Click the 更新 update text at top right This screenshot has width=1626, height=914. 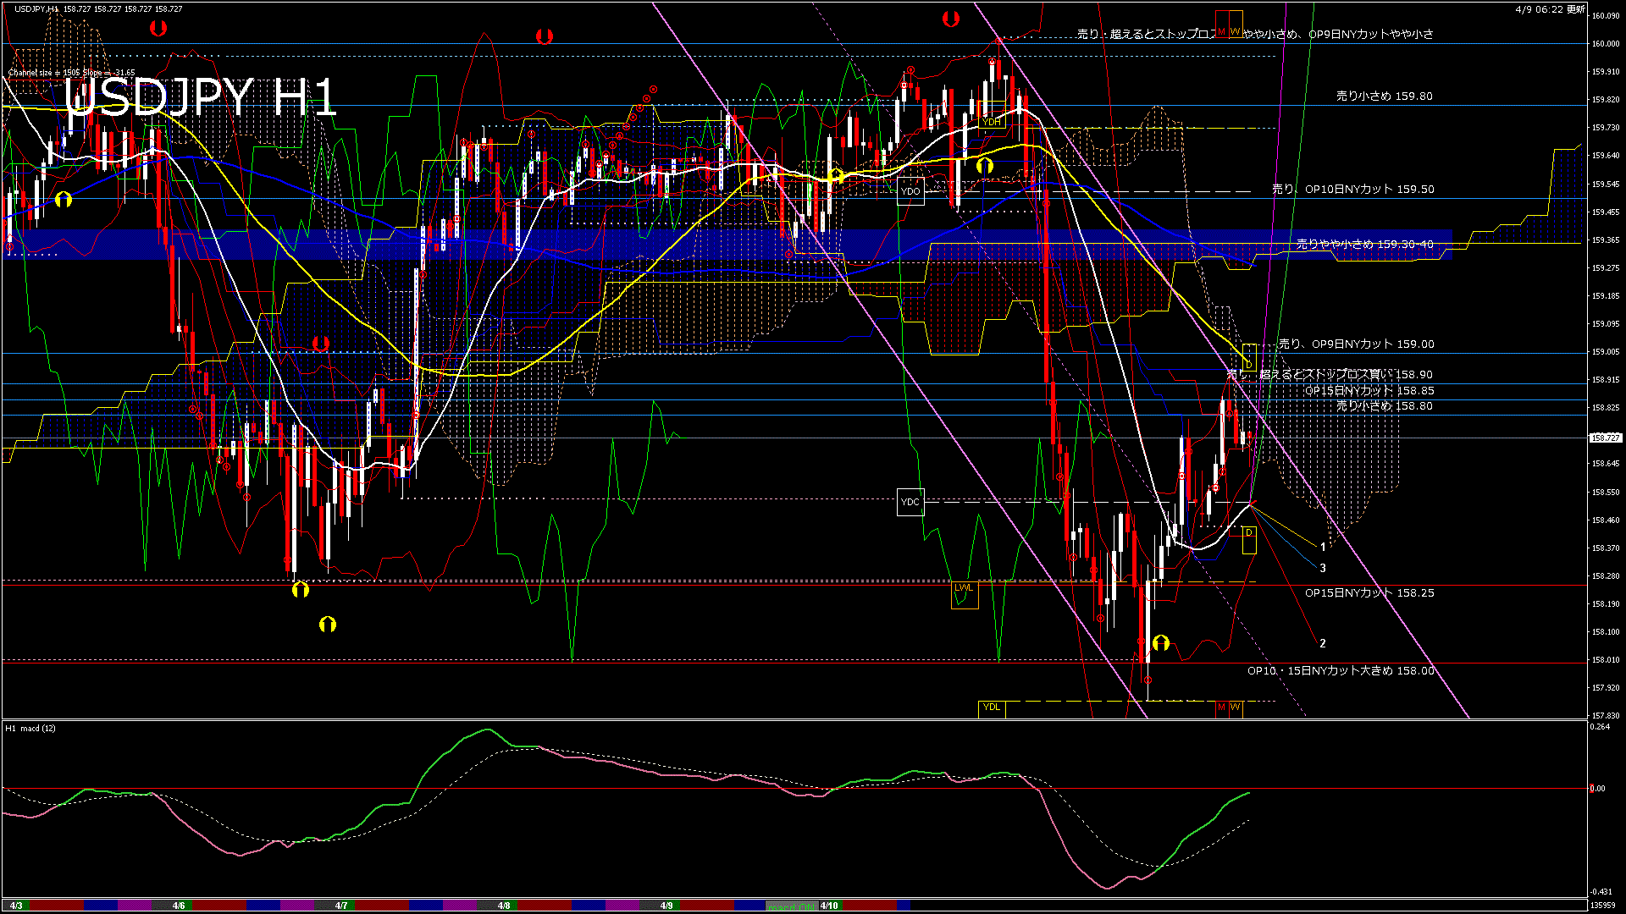pos(1576,8)
